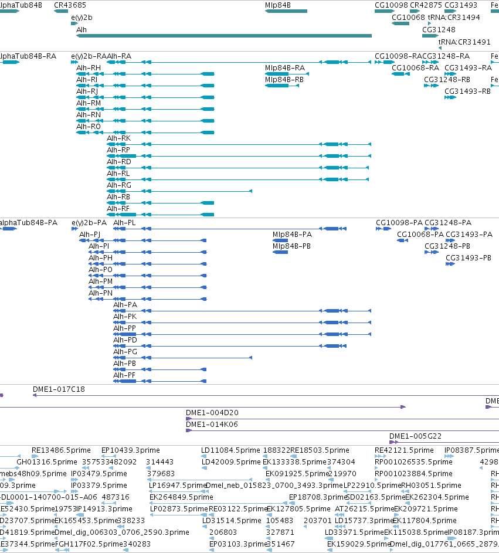Click the Alh gene label
The image size is (499, 553).
pyautogui.click(x=82, y=30)
